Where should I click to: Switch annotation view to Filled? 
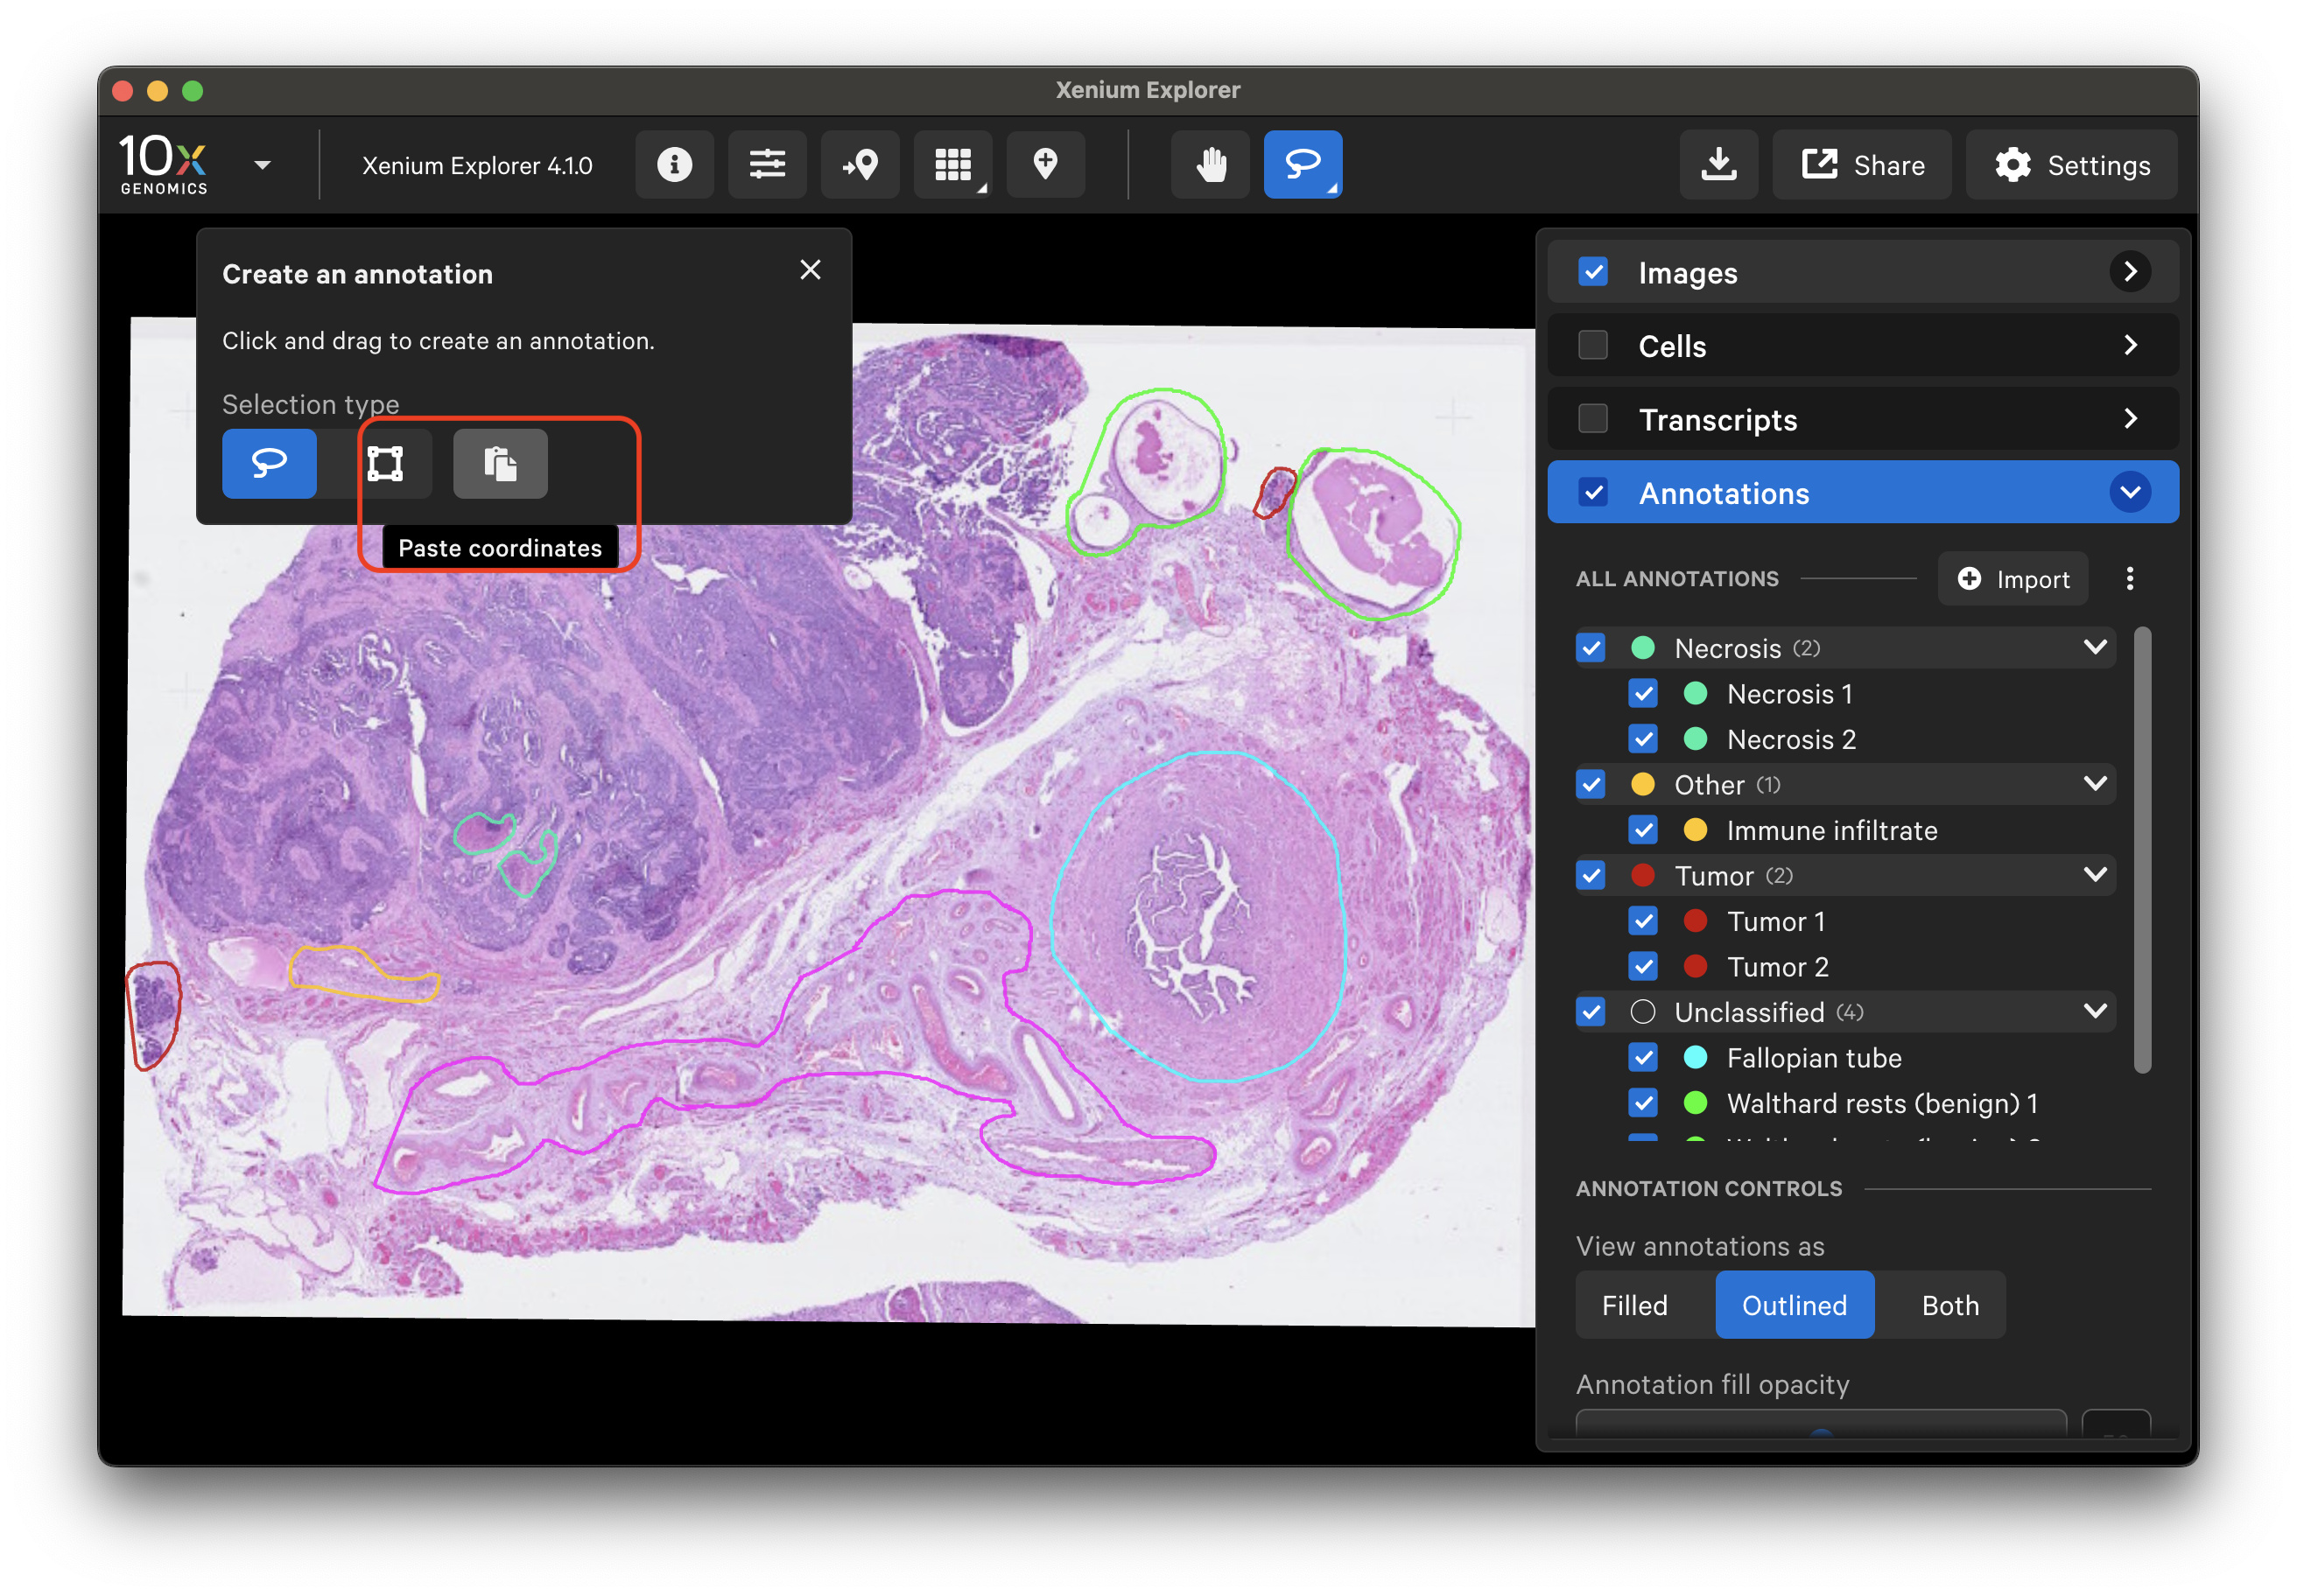(x=1634, y=1305)
